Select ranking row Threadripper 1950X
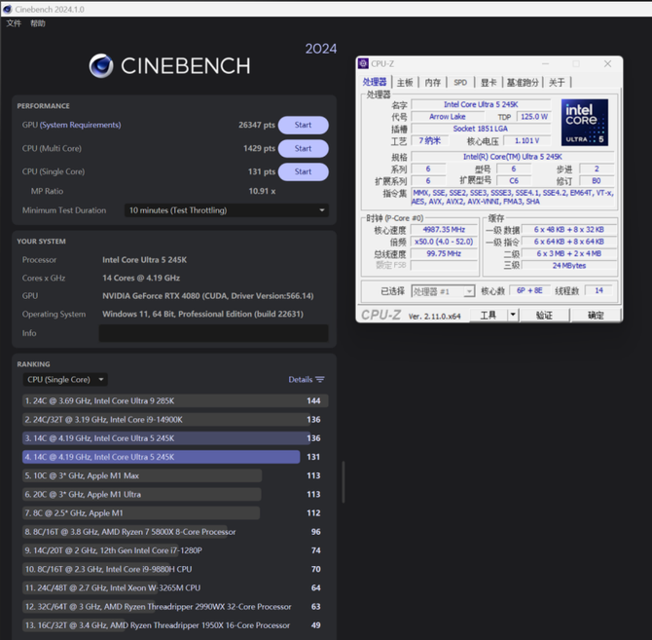Image resolution: width=652 pixels, height=640 pixels. (175, 625)
